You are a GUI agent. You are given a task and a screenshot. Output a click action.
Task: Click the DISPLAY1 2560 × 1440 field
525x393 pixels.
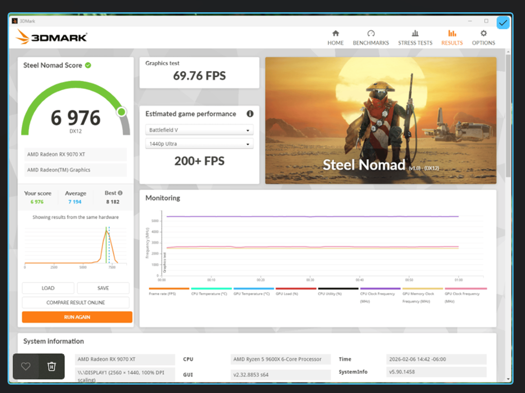[125, 375]
